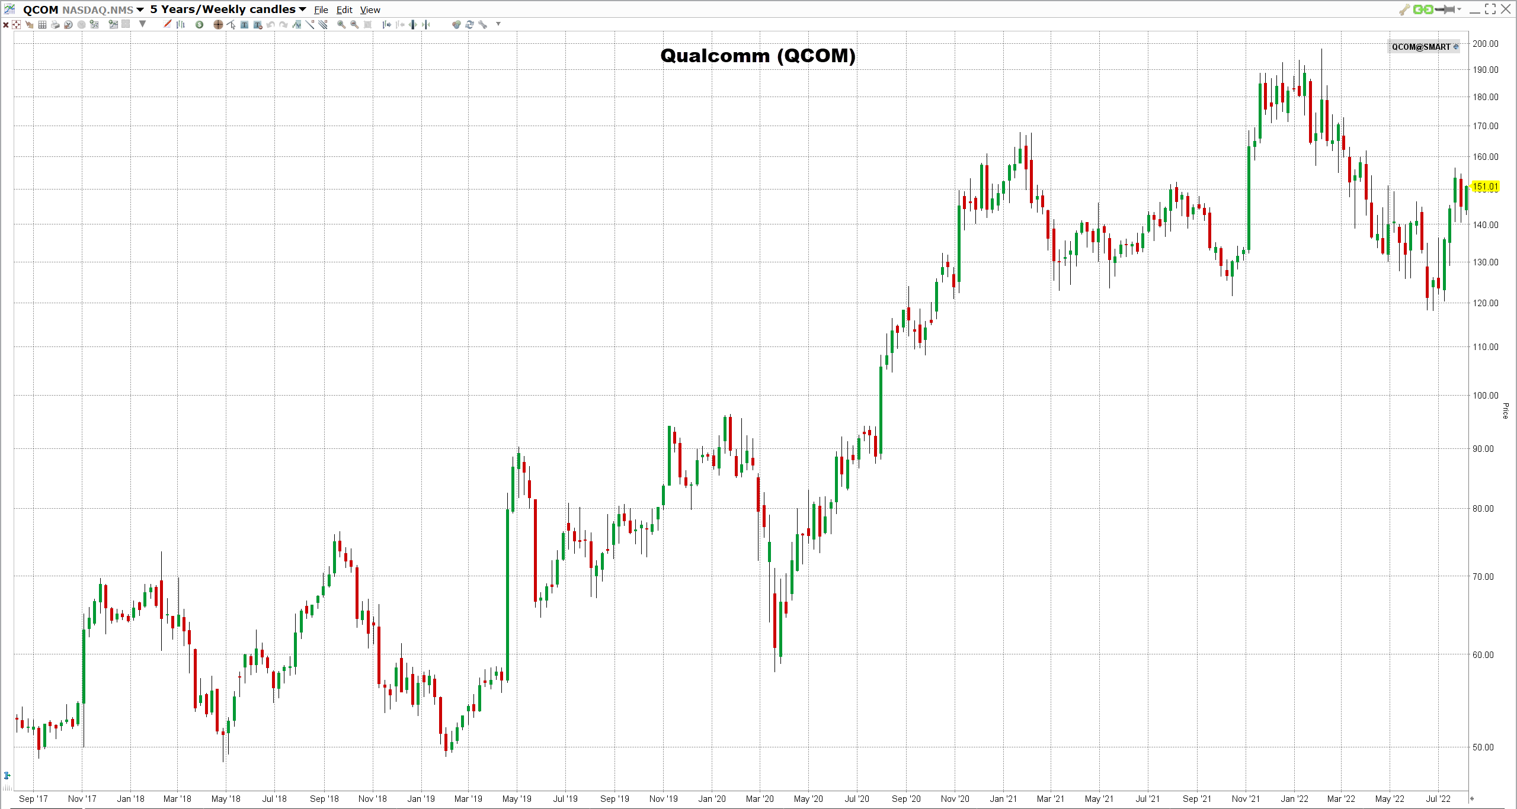
Task: Click the red four-arrow square icon
Action: coord(16,24)
